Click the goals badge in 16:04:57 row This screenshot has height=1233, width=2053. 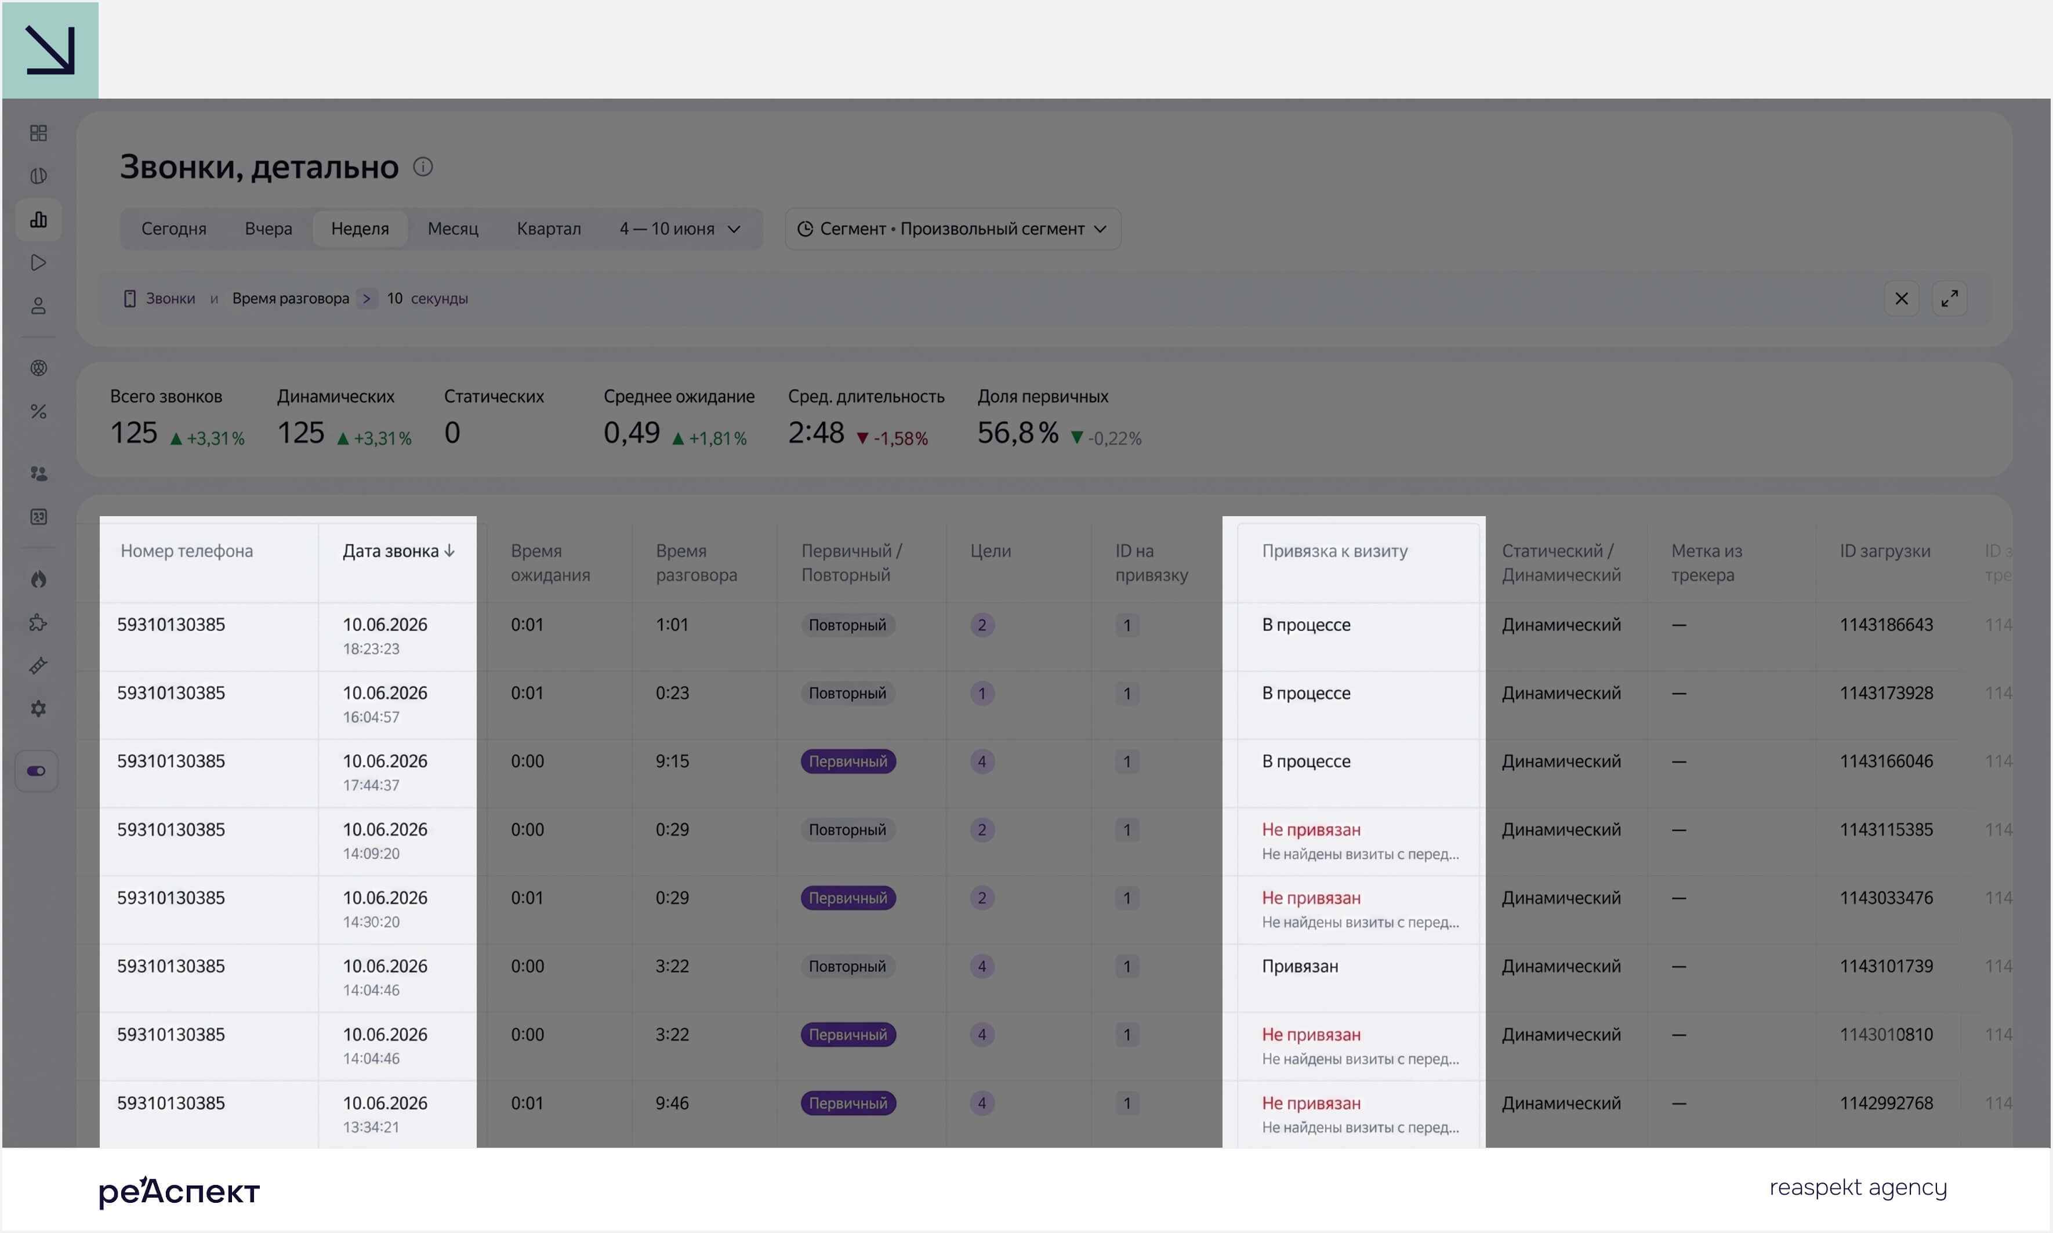click(981, 693)
